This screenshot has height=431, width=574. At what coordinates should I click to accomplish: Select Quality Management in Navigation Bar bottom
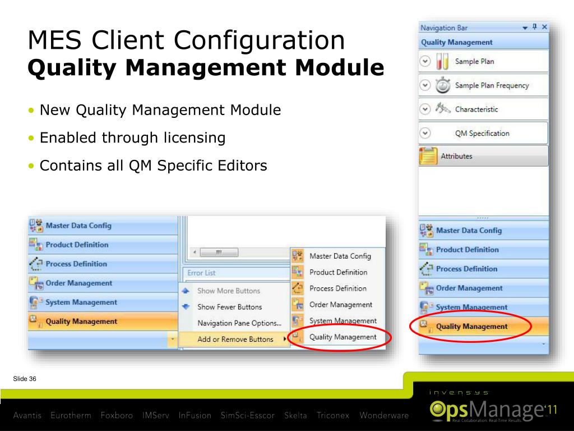[x=484, y=326]
